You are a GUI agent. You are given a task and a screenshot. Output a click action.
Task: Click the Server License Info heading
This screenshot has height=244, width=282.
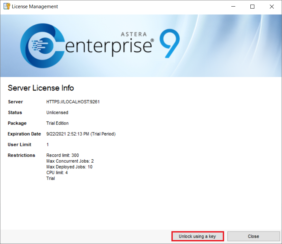pyautogui.click(x=41, y=88)
